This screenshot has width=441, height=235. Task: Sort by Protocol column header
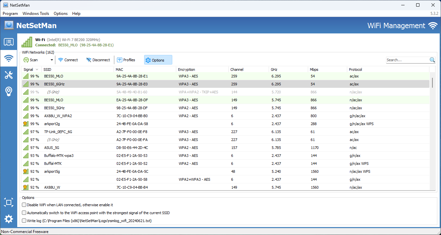[388, 70]
